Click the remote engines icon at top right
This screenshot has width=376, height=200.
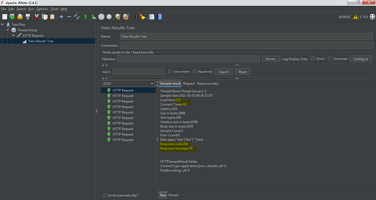372,17
